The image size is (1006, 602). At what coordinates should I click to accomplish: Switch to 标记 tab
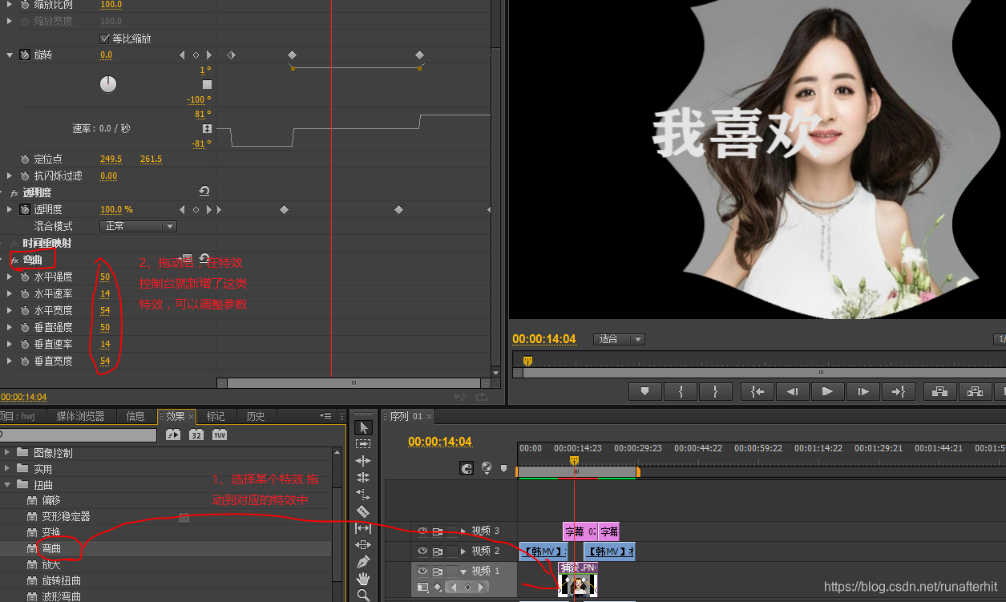pos(216,416)
